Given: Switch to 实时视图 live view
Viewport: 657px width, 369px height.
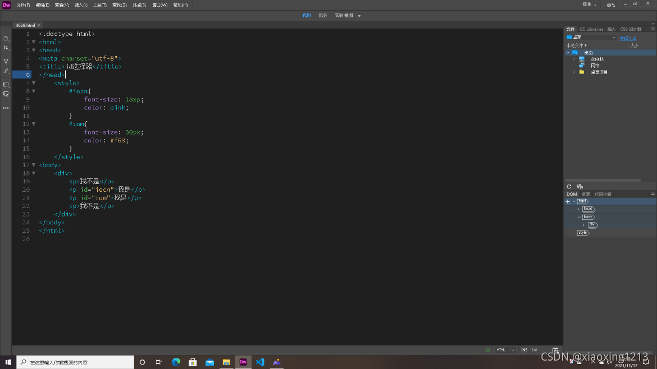Looking at the screenshot, I should coord(344,16).
